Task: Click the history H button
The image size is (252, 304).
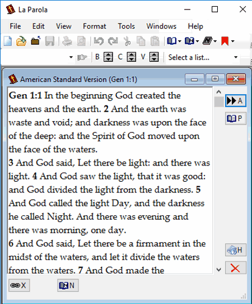Action: point(236,250)
